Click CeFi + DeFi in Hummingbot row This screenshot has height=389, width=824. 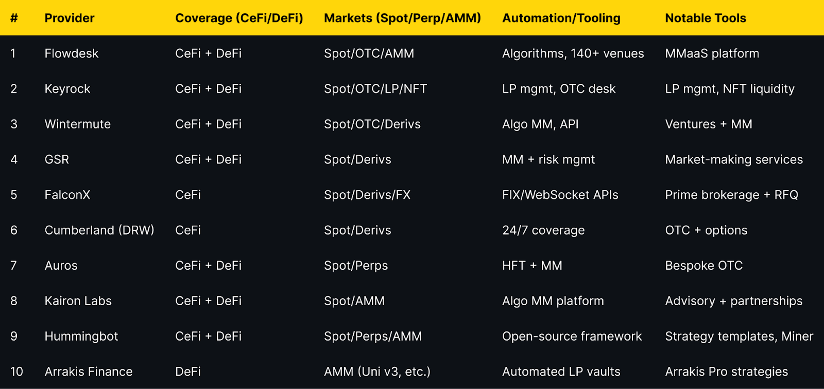coord(209,337)
